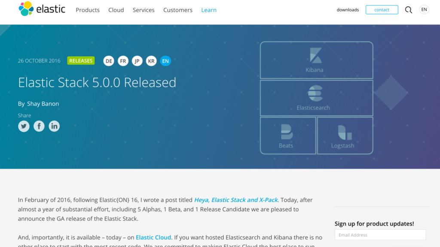Select the Beats tile in stack diagram
The height and width of the screenshot is (247, 440).
[x=288, y=136]
